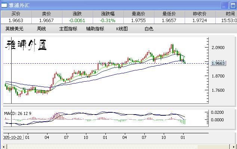Select the percent change -0.31%
This screenshot has width=237, height=149.
(x=108, y=21)
